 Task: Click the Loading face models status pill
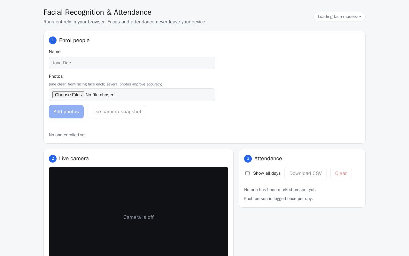pyautogui.click(x=339, y=17)
